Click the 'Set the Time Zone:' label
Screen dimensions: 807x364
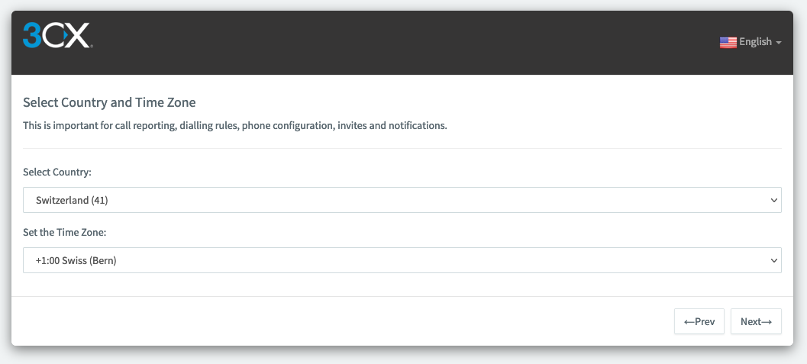click(x=64, y=233)
